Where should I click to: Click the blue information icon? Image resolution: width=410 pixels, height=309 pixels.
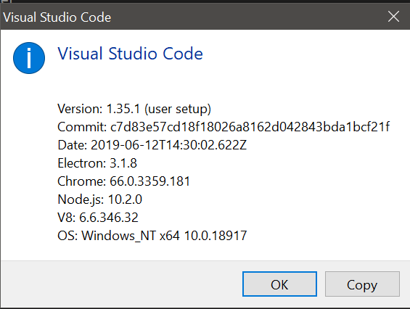29,58
